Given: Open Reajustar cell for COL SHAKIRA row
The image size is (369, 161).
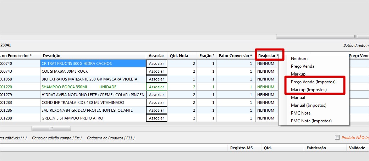Looking at the screenshot, I should tap(266, 71).
